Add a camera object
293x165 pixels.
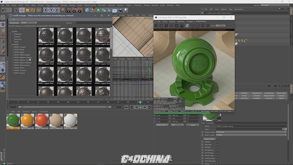pyautogui.click(x=120, y=10)
